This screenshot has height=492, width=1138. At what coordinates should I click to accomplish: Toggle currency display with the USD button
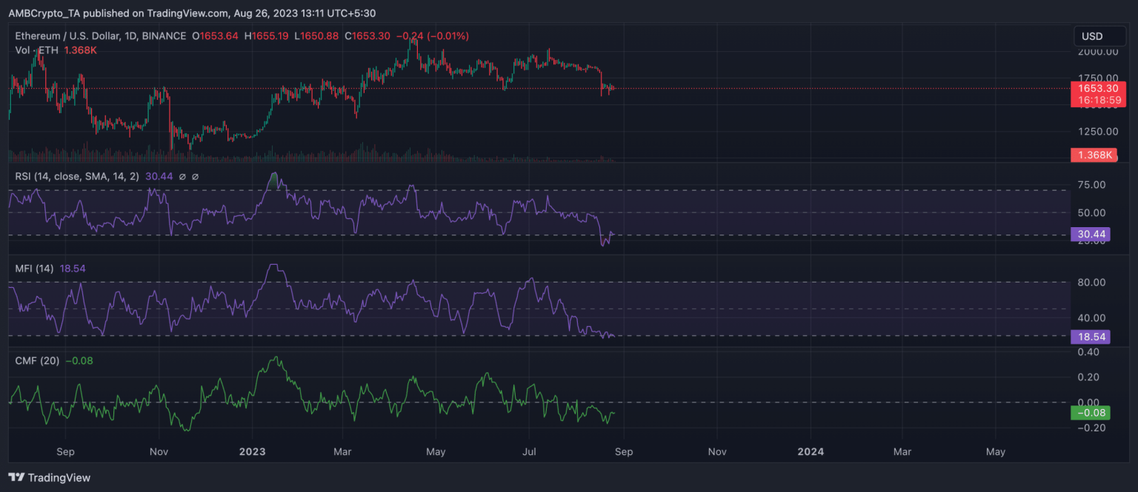[x=1099, y=36]
